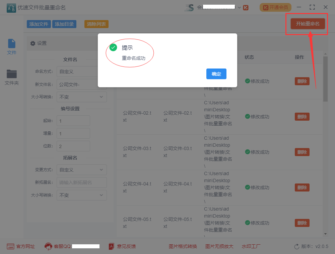The image size is (335, 254).
Task: Select the 文件 icon in the sidebar
Action: 11,44
